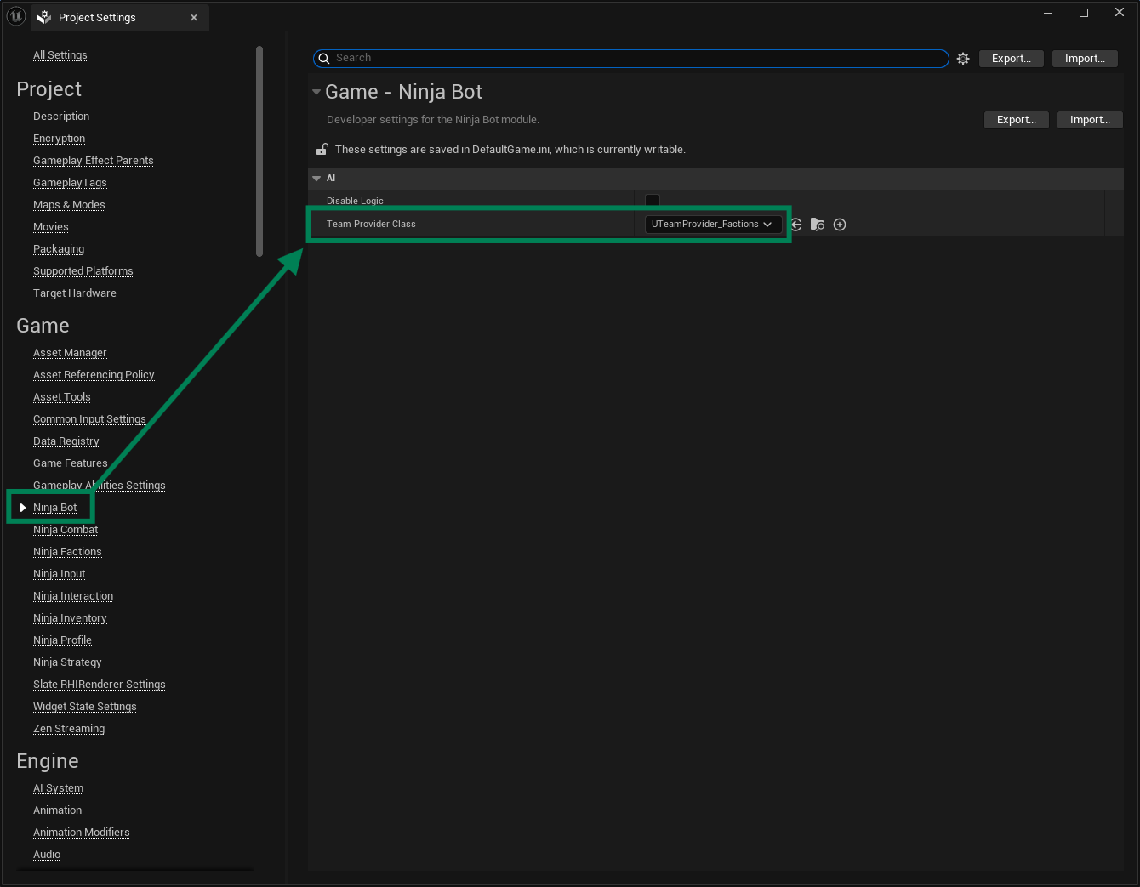
Task: Click the Use Selected Asset arrow icon
Action: point(795,224)
